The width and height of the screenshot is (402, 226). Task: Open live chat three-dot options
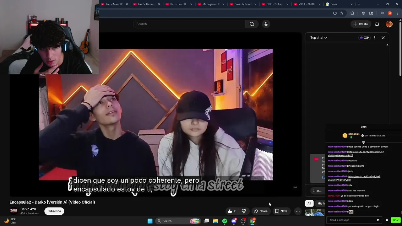click(375, 38)
